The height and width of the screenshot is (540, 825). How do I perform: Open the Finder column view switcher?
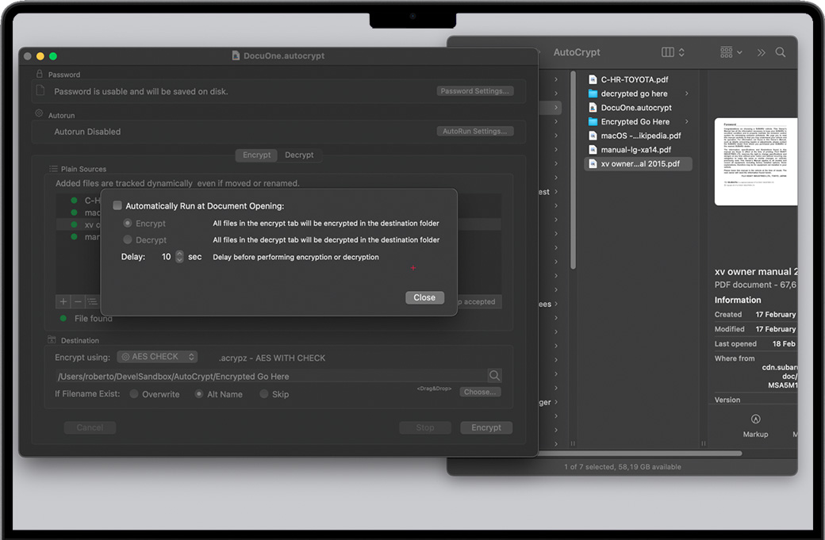click(673, 52)
